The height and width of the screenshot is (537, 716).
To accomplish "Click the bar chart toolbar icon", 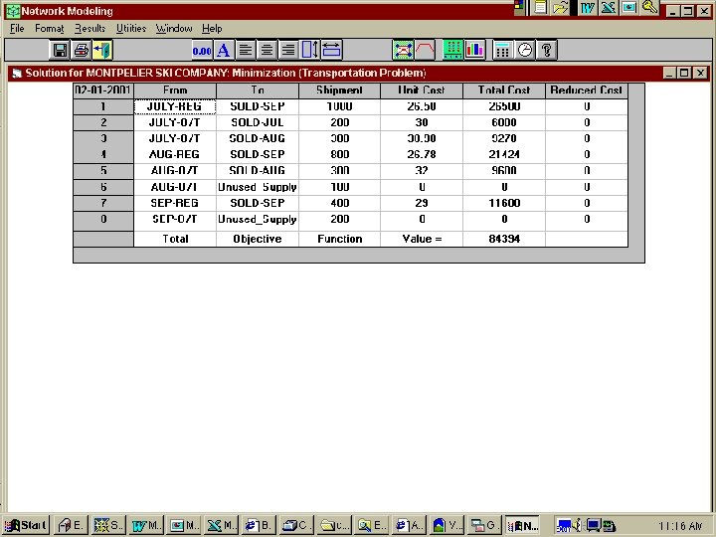I will point(475,50).
